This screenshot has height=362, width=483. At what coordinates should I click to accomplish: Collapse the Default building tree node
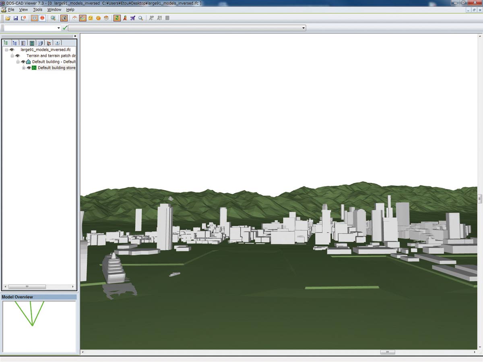click(x=18, y=62)
